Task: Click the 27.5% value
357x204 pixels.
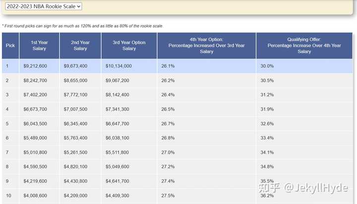Action: [x=168, y=196]
